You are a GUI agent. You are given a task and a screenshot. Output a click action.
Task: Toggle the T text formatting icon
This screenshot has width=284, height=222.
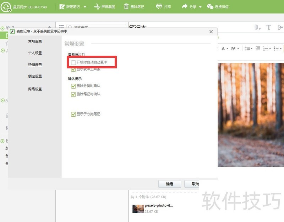tap(269, 27)
